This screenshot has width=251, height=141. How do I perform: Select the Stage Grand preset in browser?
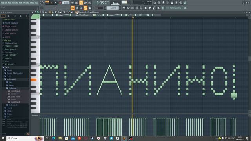pyautogui.click(x=15, y=102)
